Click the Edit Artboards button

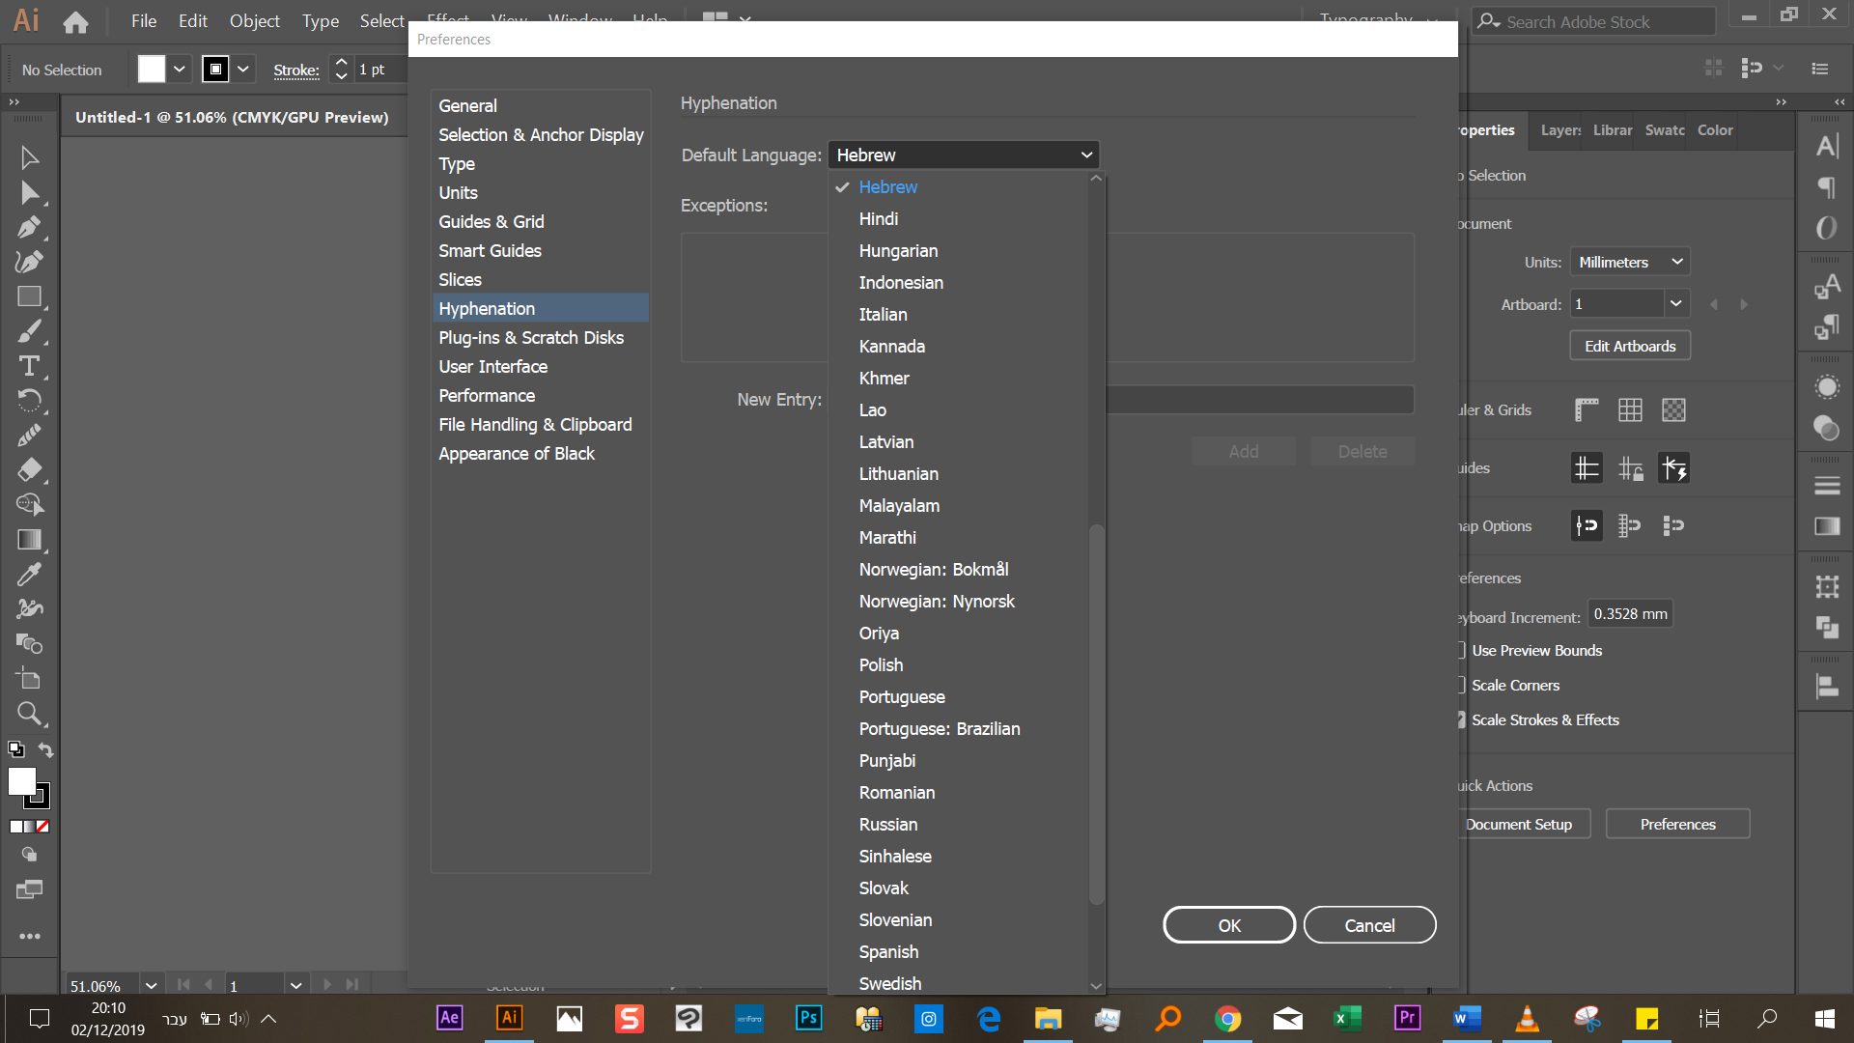[1629, 346]
